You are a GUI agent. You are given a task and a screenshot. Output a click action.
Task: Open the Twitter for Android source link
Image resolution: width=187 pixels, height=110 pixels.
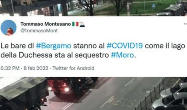click(73, 68)
